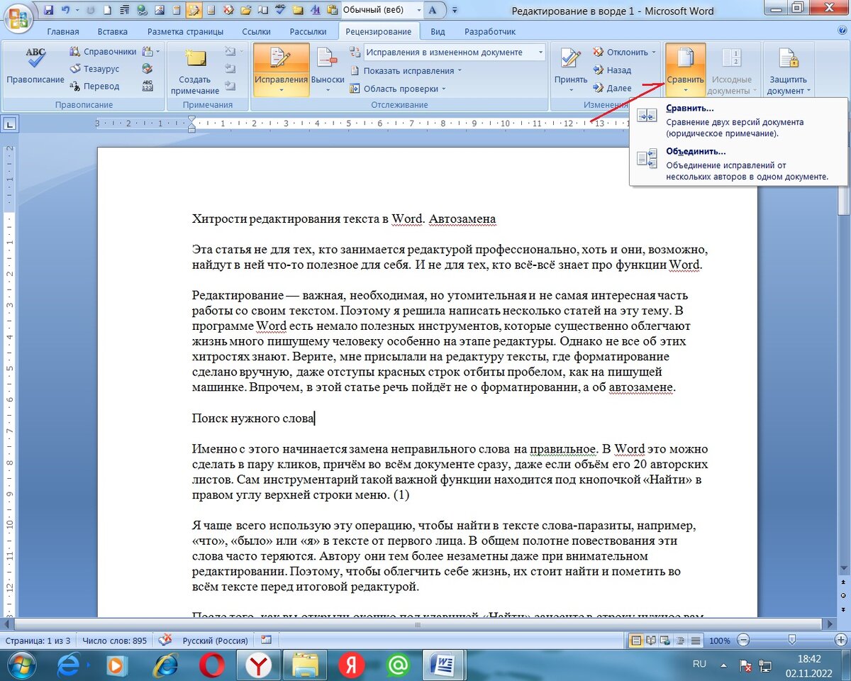Image resolution: width=851 pixels, height=681 pixels.
Task: Click Windows Start button
Action: coord(23,665)
